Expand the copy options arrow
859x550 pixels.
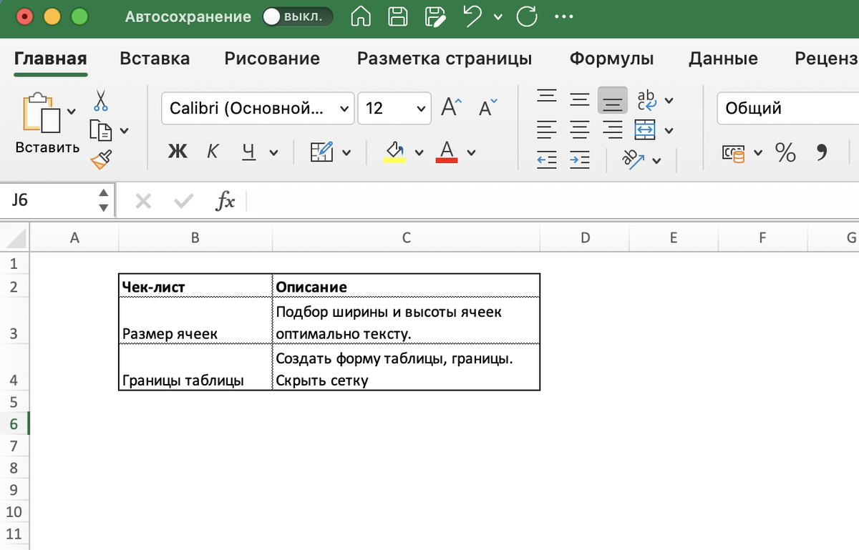point(125,130)
